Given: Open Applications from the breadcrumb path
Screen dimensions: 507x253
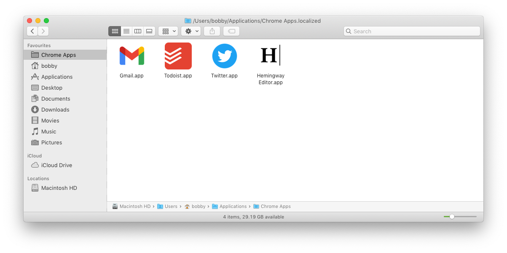Looking at the screenshot, I should point(233,206).
